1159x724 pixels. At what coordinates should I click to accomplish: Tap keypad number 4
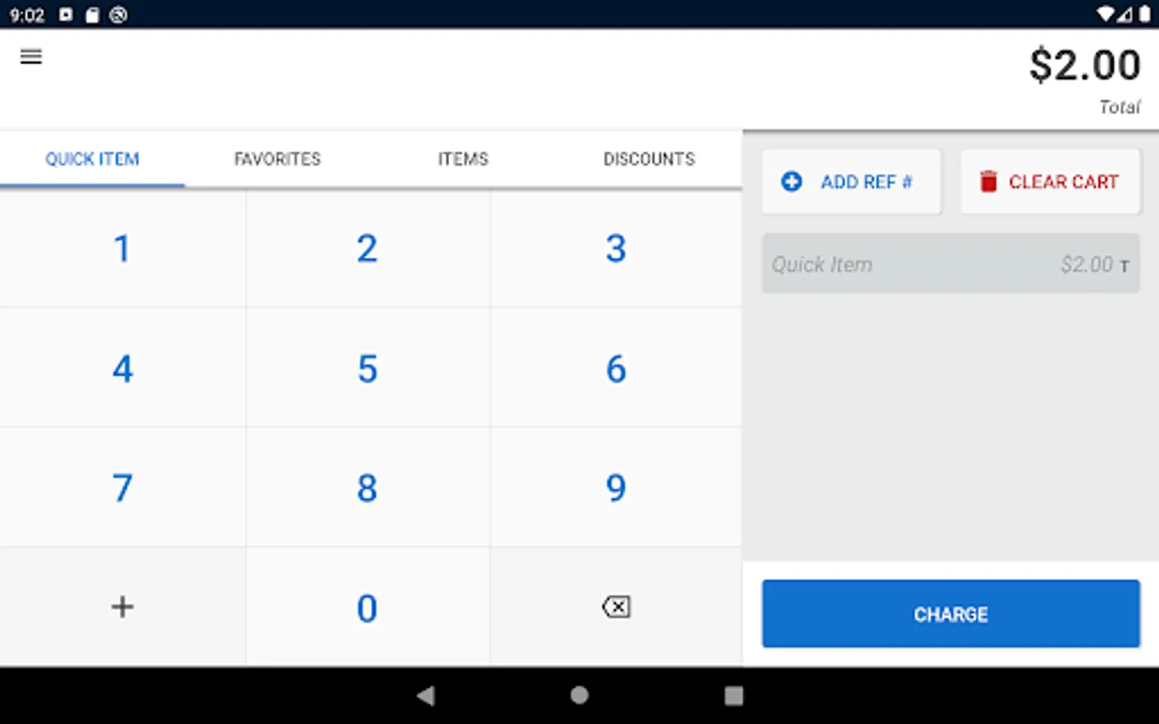122,368
